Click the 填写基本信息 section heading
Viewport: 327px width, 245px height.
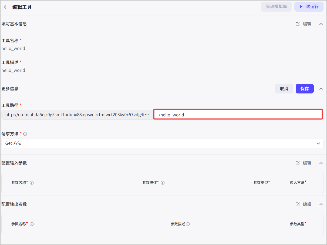(14, 24)
